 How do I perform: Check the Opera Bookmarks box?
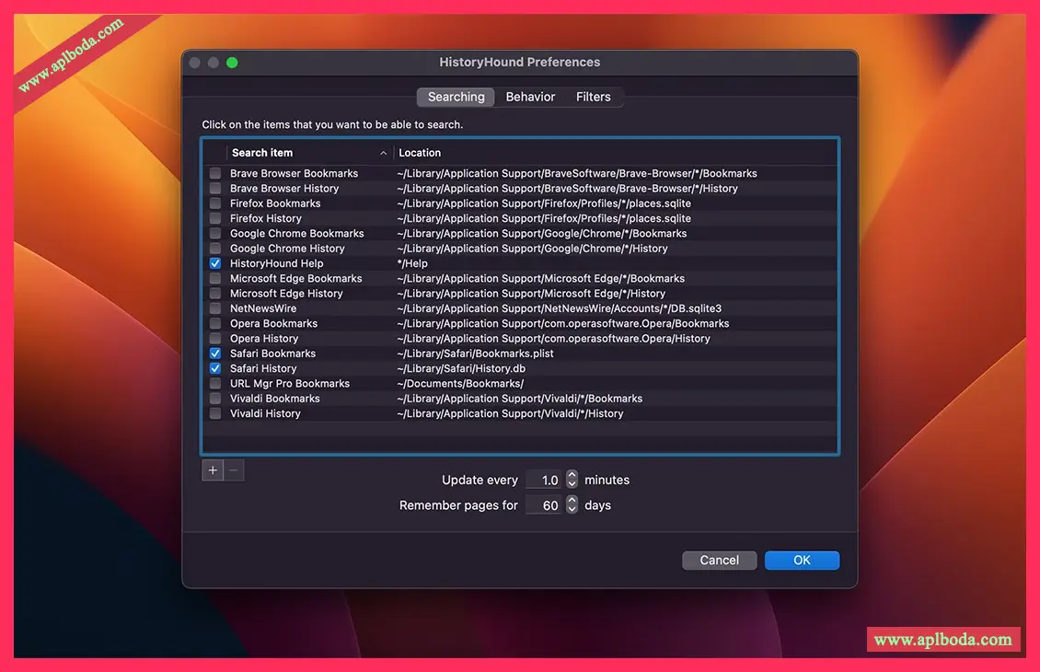(x=214, y=323)
